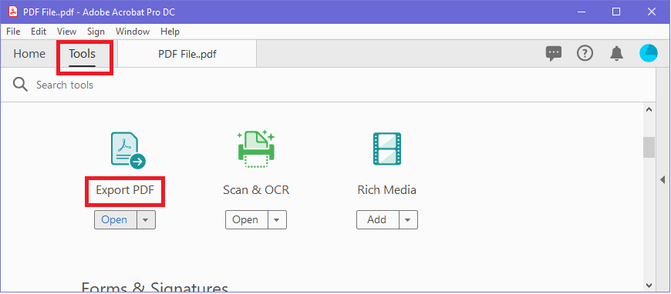Open the help question mark icon
The height and width of the screenshot is (294, 671).
click(585, 53)
